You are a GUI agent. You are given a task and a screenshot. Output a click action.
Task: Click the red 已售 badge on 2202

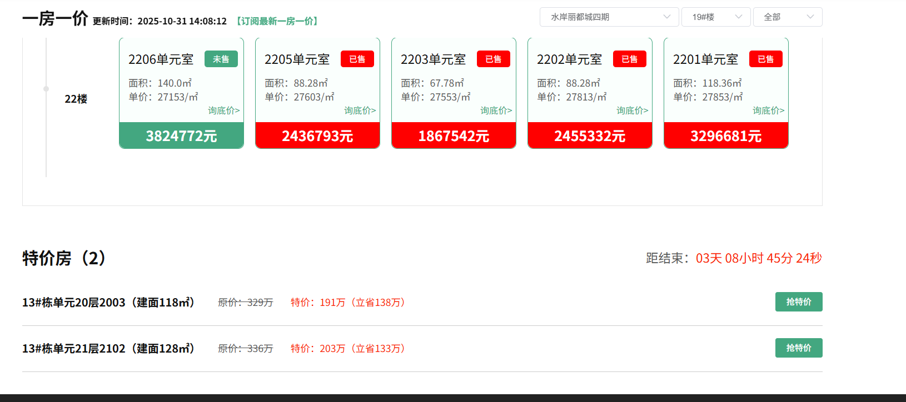coord(629,59)
